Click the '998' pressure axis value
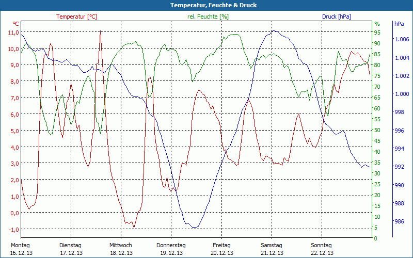413x258 pixels. tap(399, 112)
